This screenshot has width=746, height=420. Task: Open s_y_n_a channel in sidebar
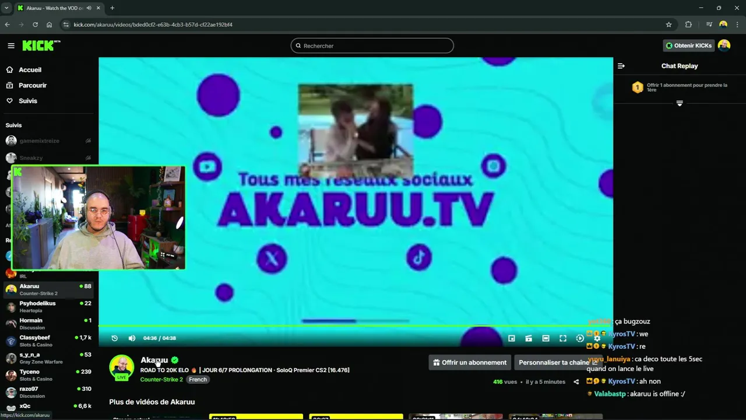[x=49, y=358]
